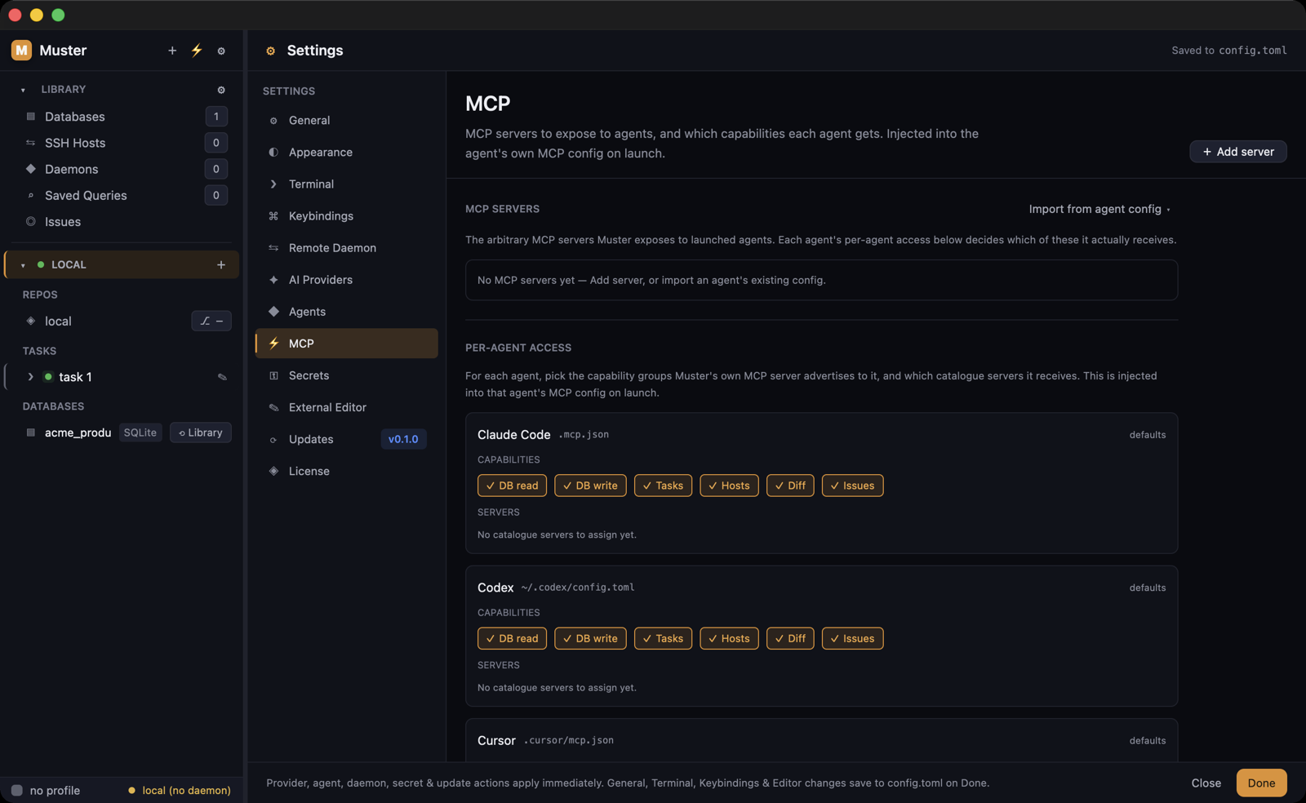
Task: Click the Keybindings command icon
Action: [x=273, y=216]
